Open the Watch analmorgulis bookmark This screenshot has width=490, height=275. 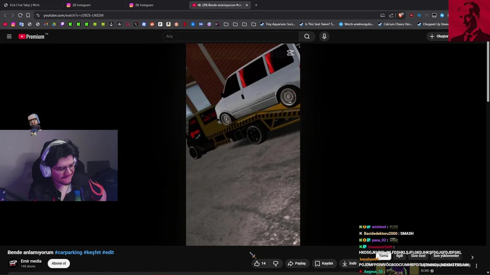tap(356, 24)
